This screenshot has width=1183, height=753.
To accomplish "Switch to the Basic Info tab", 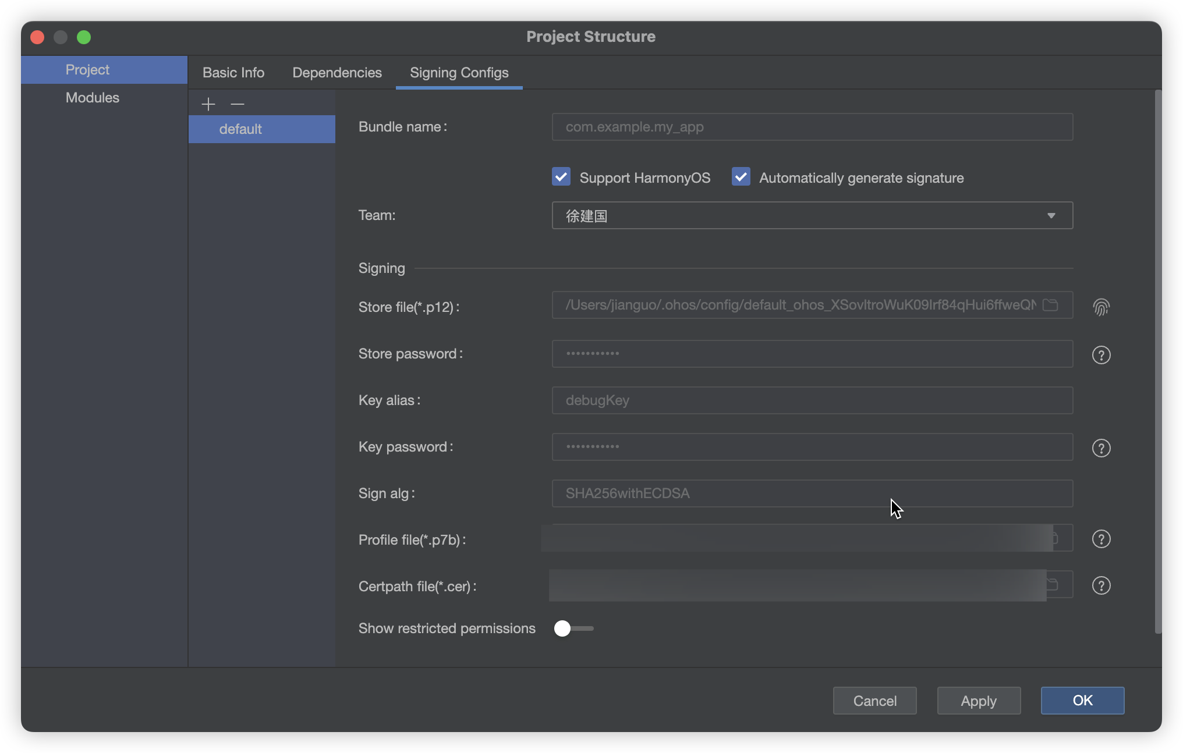I will [x=233, y=73].
